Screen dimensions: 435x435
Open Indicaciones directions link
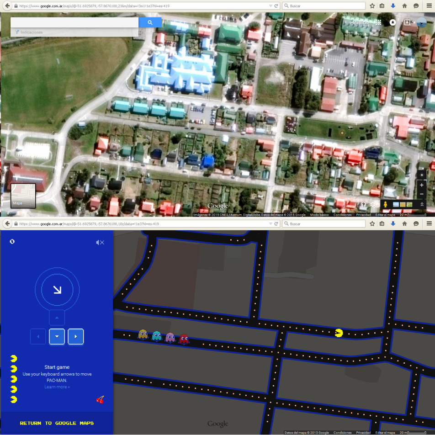[x=29, y=32]
